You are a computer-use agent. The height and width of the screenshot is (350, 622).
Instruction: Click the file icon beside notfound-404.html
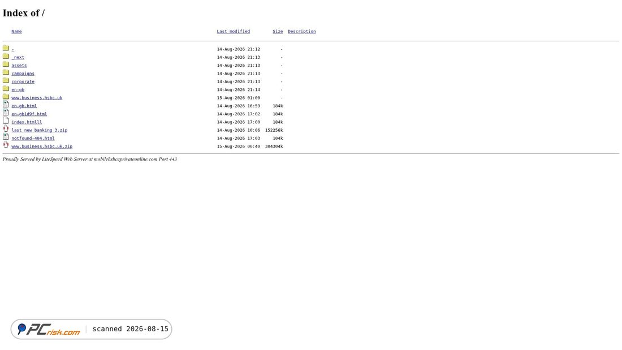click(6, 137)
